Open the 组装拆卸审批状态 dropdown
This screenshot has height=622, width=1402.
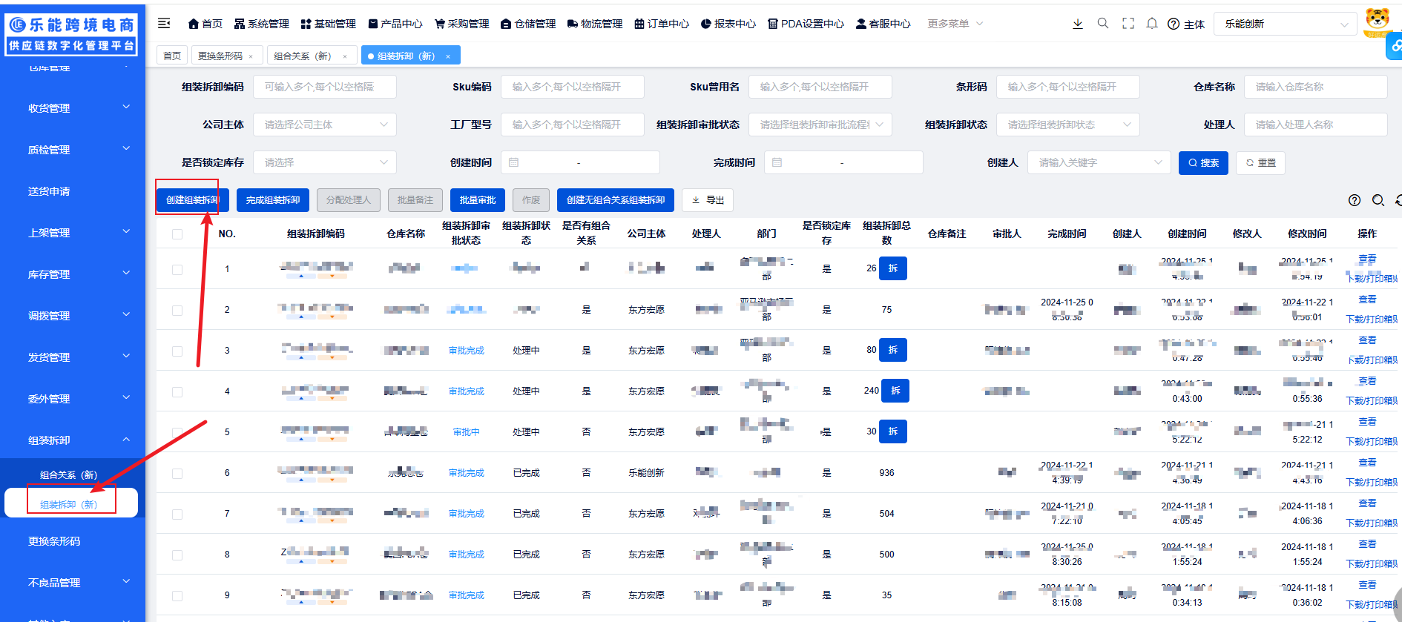click(820, 125)
